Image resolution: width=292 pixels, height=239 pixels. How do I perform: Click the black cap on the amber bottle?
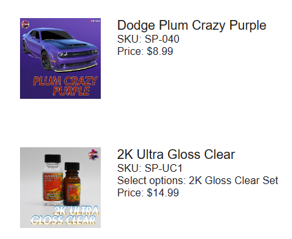coord(72,166)
